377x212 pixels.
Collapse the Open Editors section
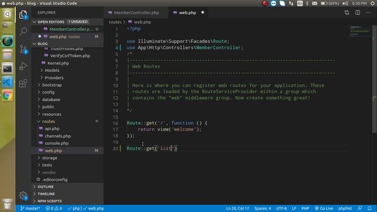click(67, 22)
